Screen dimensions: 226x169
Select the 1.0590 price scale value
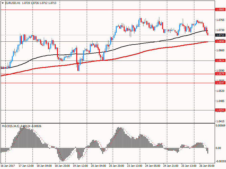click(220, 71)
